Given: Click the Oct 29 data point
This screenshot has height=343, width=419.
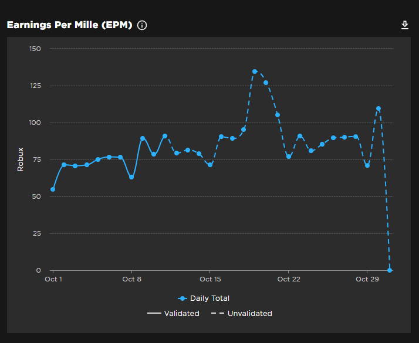Looking at the screenshot, I should [367, 165].
